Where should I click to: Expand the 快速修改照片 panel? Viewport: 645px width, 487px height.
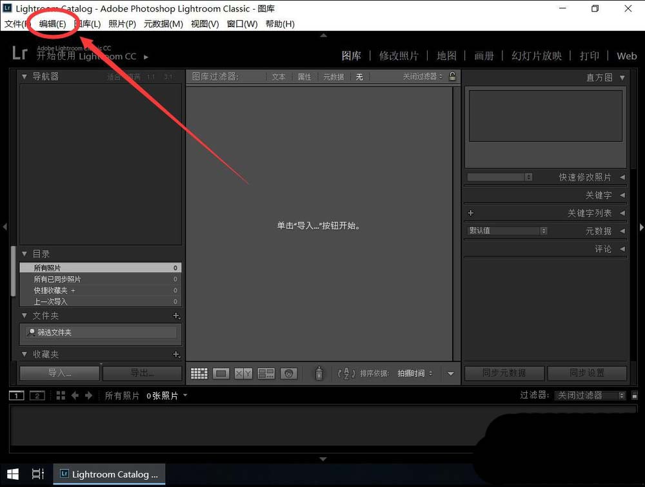(x=622, y=177)
